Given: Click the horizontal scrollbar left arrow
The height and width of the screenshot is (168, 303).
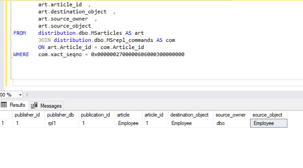Looking at the screenshot, I should [x=27, y=95].
